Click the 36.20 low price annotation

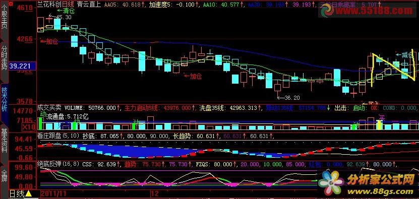[288, 98]
